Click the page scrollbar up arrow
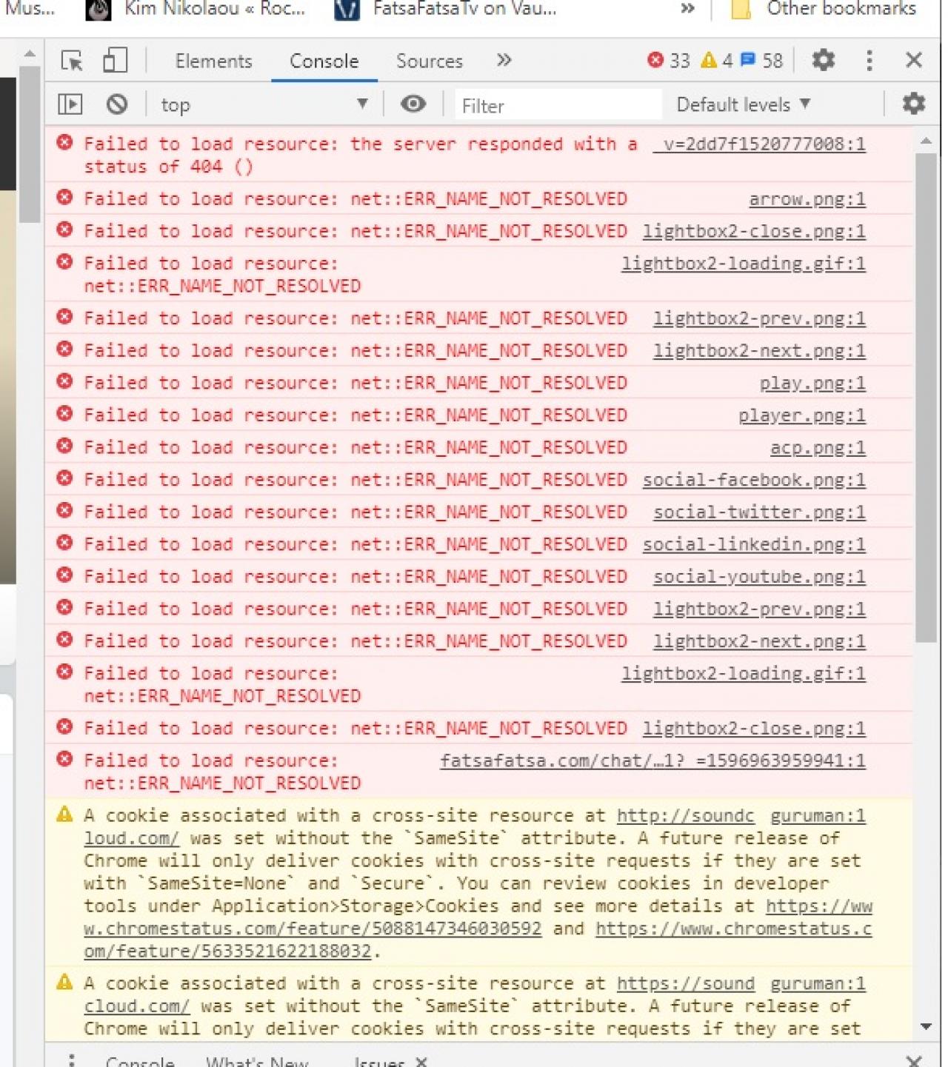The image size is (948, 1067). point(30,54)
